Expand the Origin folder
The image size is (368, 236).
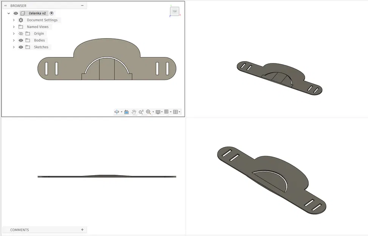click(x=14, y=34)
